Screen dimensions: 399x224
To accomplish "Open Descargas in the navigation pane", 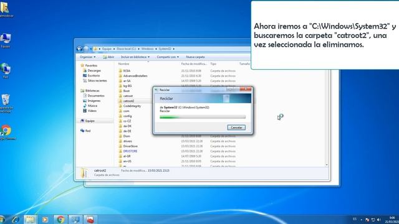I will click(x=92, y=70).
